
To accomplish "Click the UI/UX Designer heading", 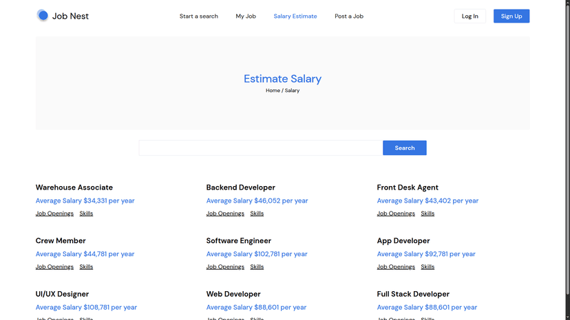I will click(62, 294).
